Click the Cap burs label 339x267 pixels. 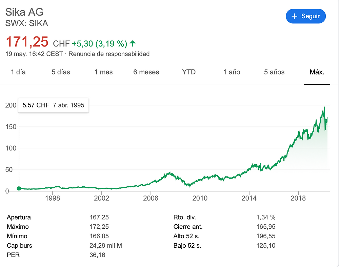tap(19, 245)
